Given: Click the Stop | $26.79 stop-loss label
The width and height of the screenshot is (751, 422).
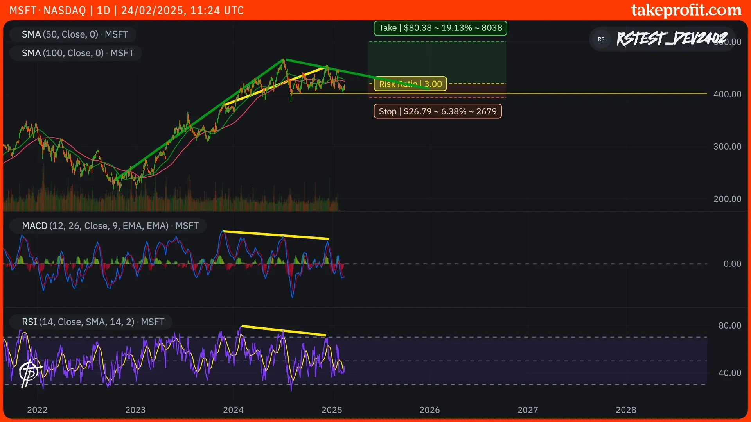Looking at the screenshot, I should (x=437, y=111).
